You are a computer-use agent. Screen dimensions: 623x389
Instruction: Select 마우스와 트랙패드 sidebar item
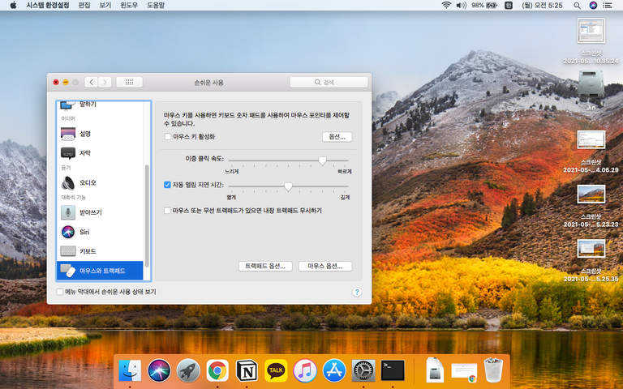(100, 271)
